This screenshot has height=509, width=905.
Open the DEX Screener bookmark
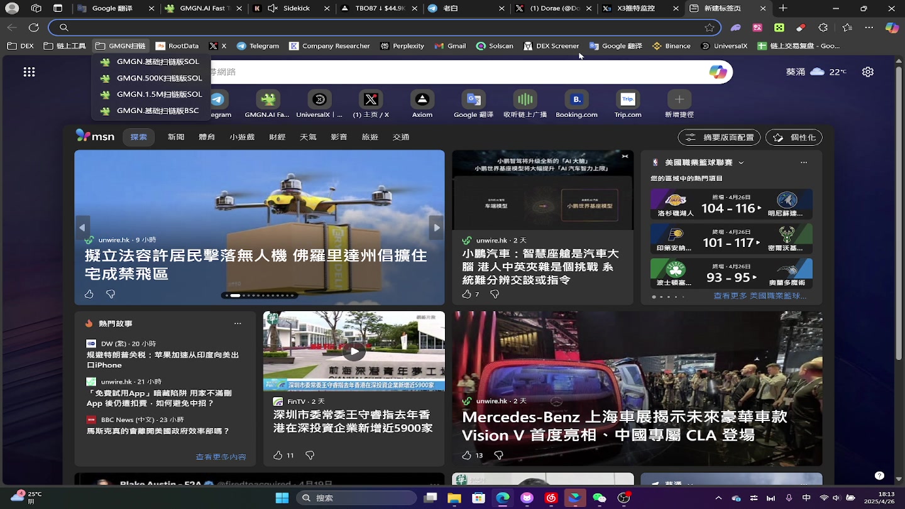551,46
